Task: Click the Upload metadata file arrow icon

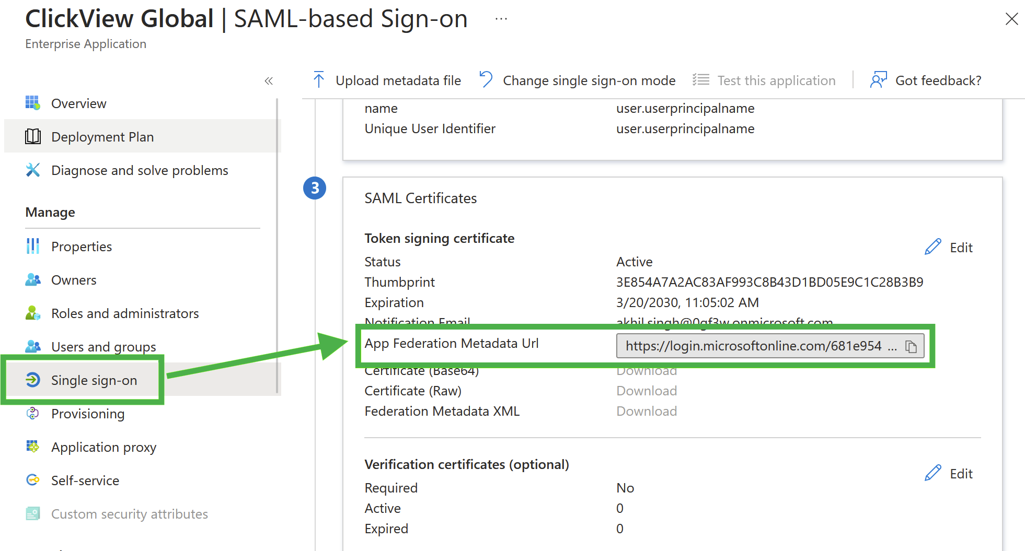Action: click(x=319, y=80)
